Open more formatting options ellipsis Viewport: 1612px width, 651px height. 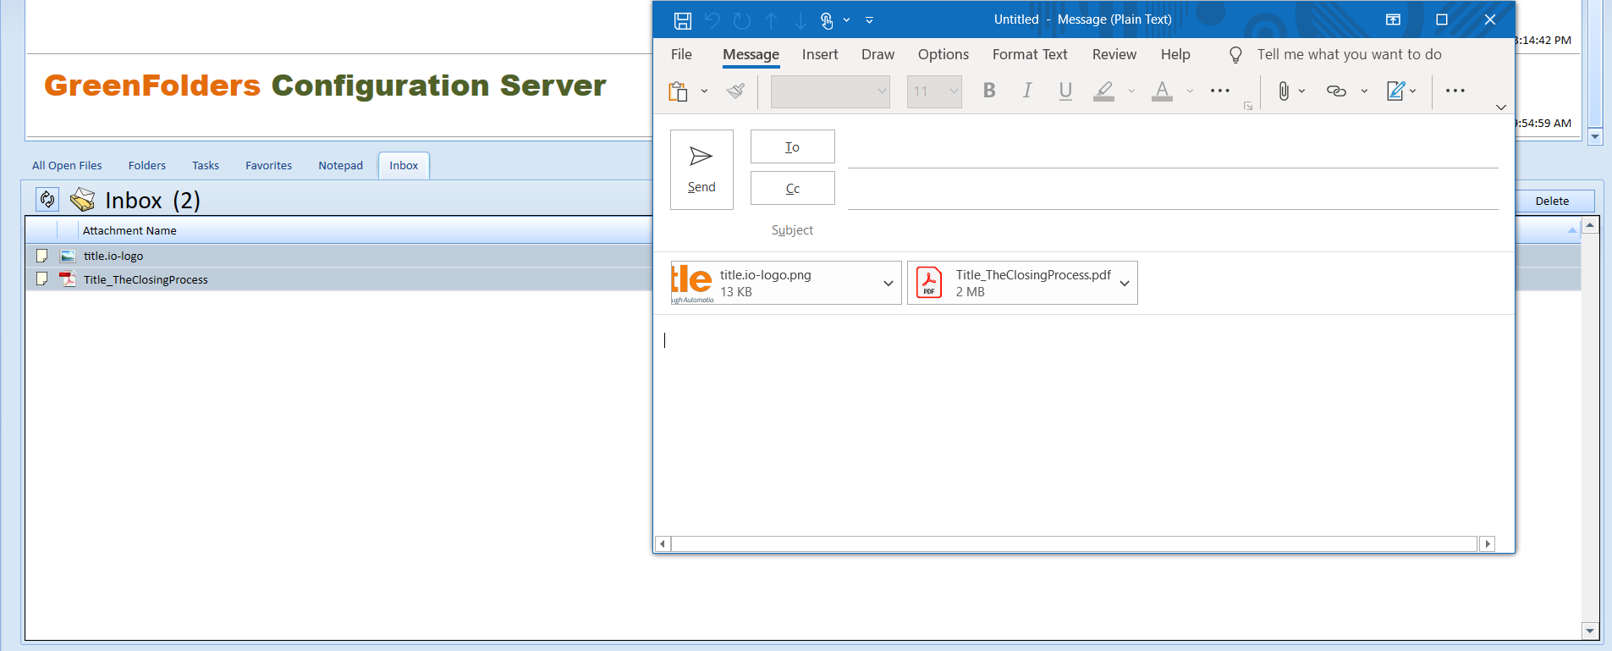point(1220,91)
